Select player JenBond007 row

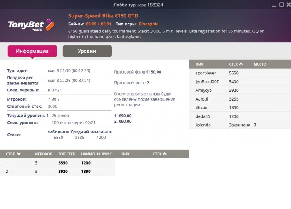[207, 81]
